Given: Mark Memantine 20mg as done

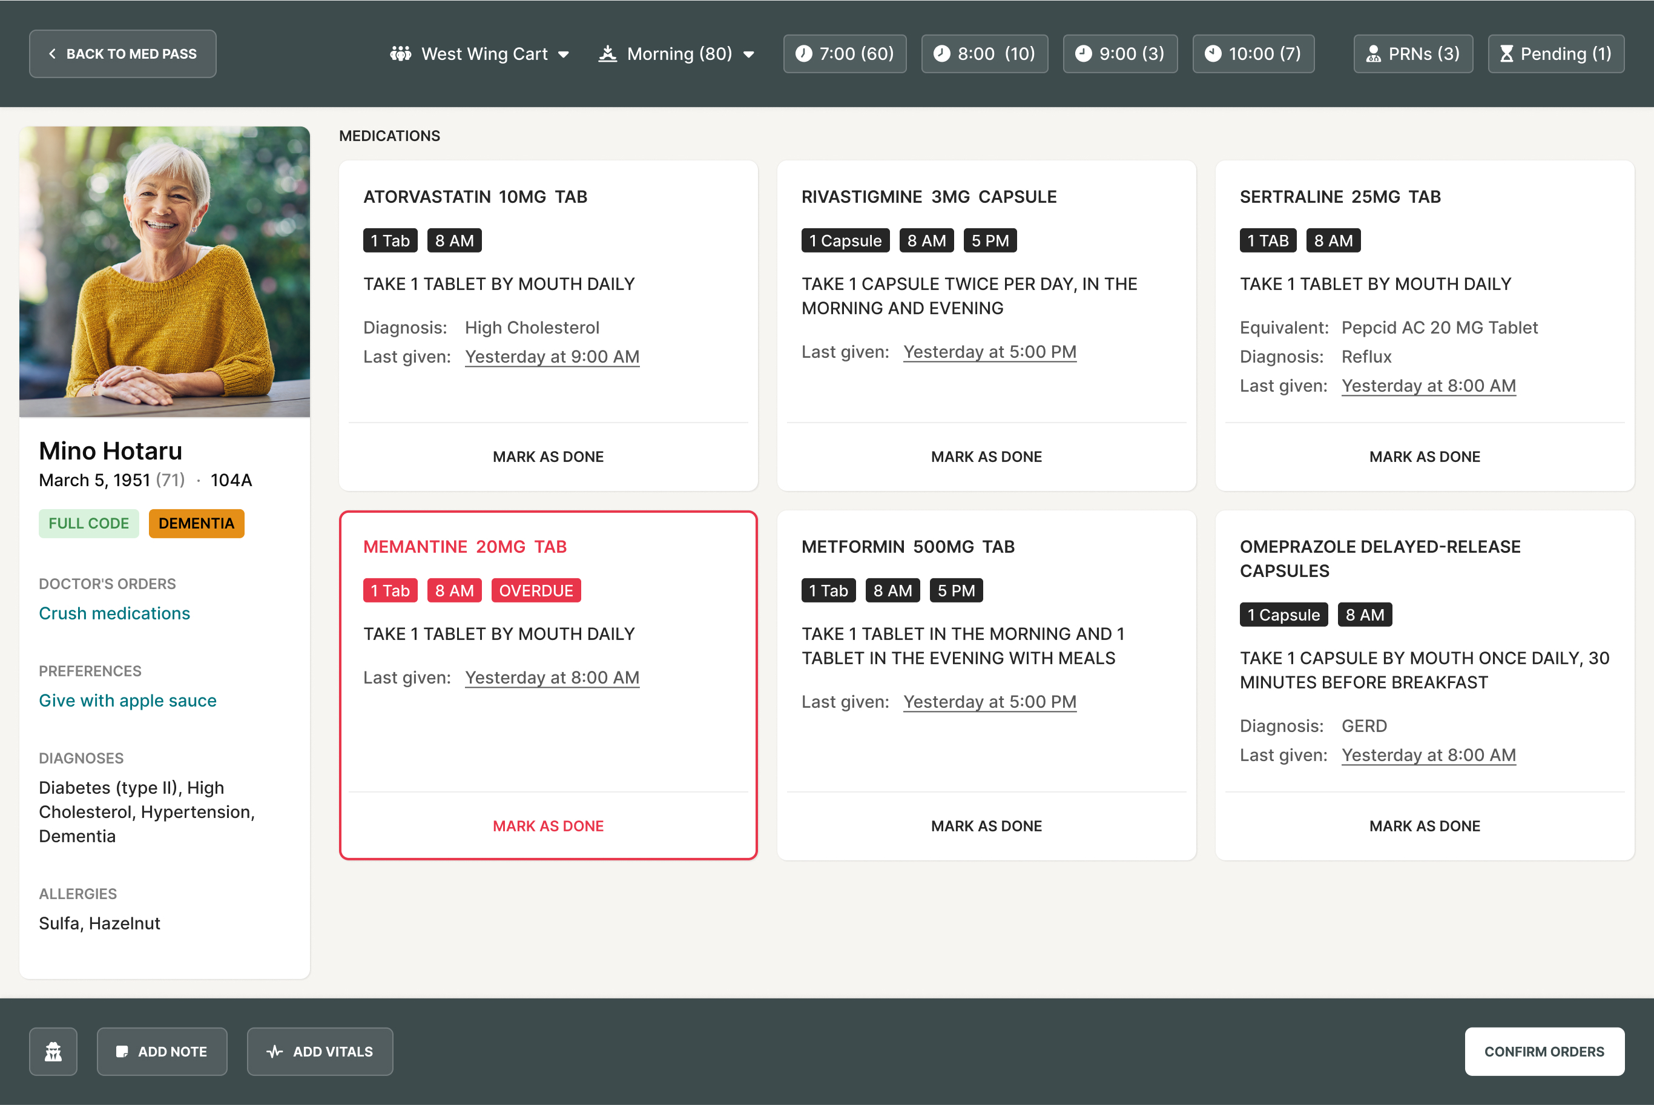Looking at the screenshot, I should click(x=548, y=825).
